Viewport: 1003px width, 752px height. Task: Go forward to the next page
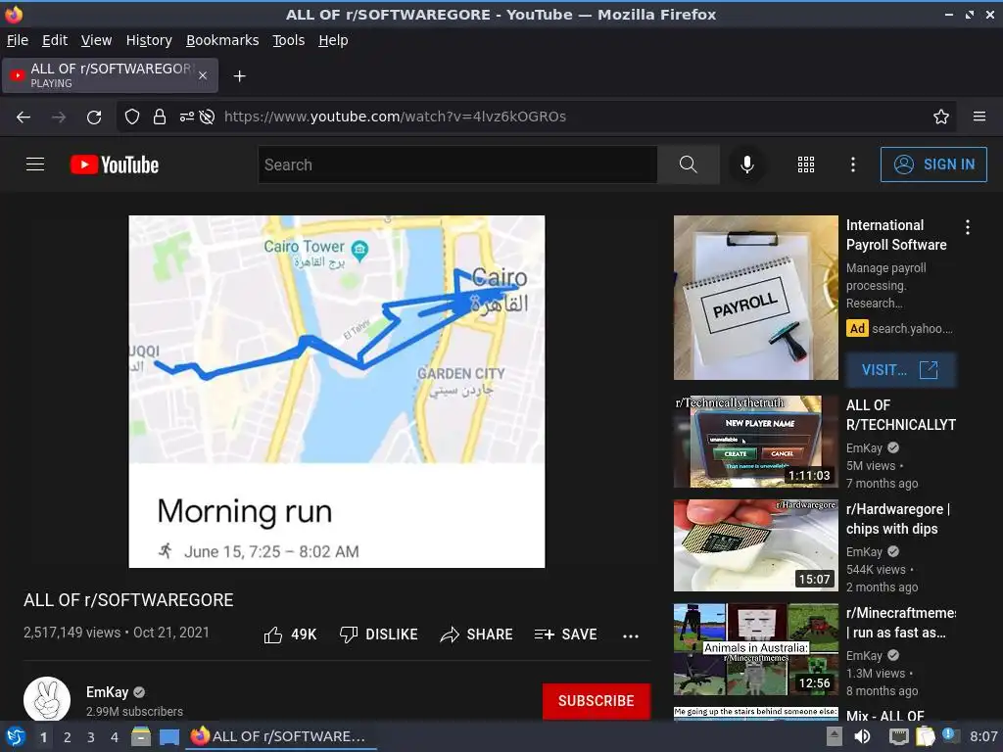point(59,117)
